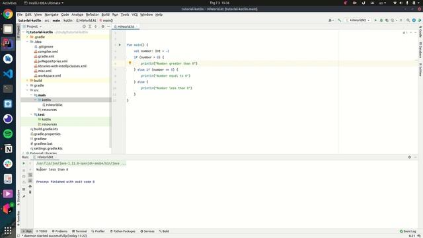Pin the Run tab with pin icon
The image size is (423, 238).
[x=24, y=196]
